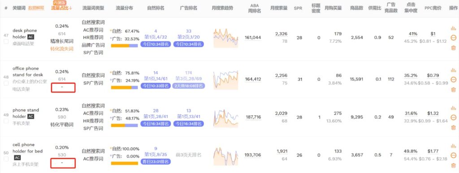Open more options for office phone stand
This screenshot has width=459, height=173.
pyautogui.click(x=454, y=80)
